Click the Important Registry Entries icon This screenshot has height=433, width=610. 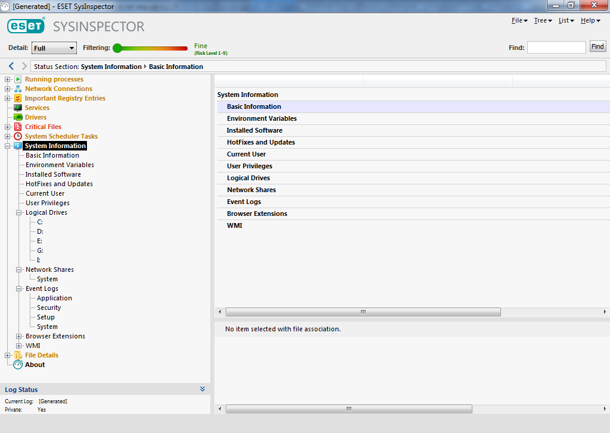[18, 98]
